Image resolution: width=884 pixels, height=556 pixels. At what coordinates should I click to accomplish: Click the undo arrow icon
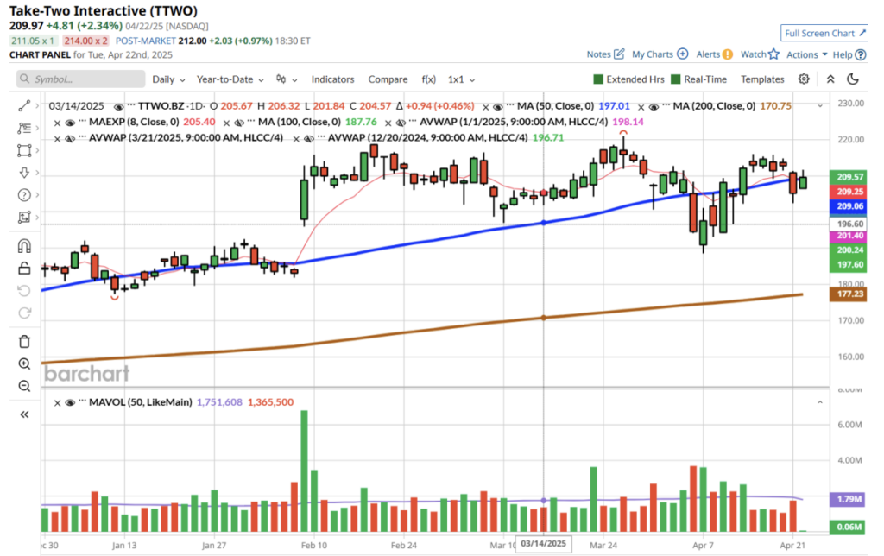coord(24,290)
